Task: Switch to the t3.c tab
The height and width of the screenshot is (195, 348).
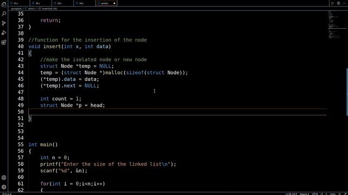Action: 63,3
